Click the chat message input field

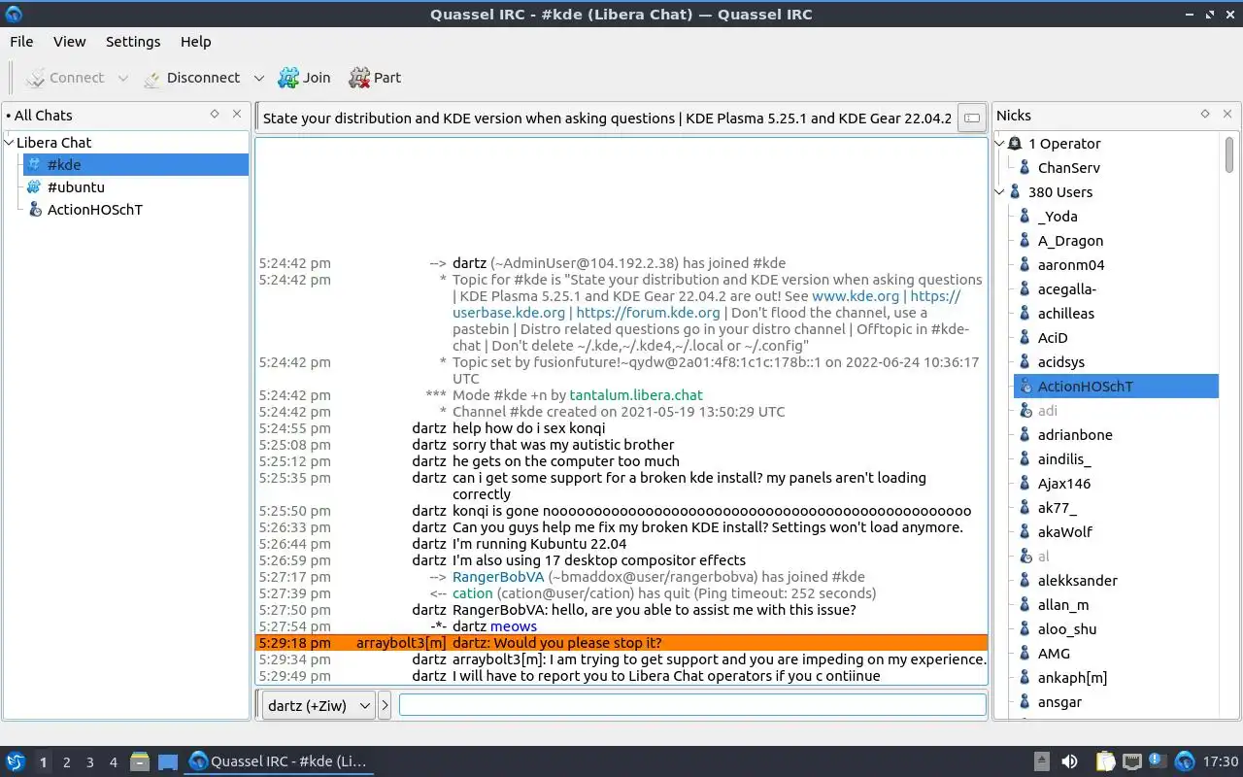(x=692, y=705)
